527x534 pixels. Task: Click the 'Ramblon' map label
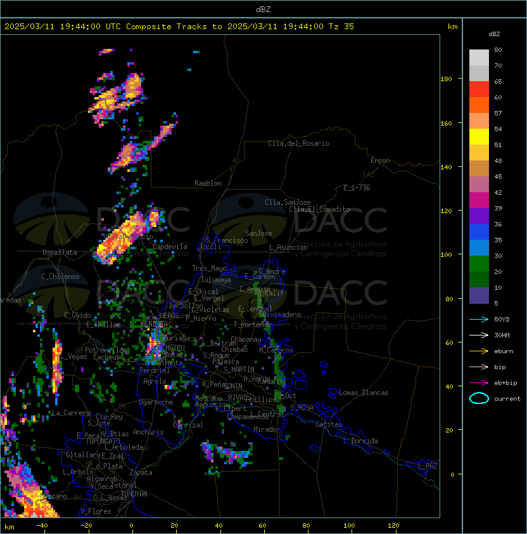tap(208, 183)
